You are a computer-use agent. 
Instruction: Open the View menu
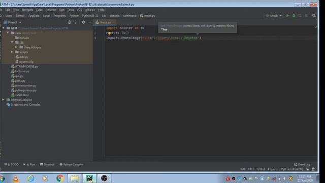(x=16, y=10)
